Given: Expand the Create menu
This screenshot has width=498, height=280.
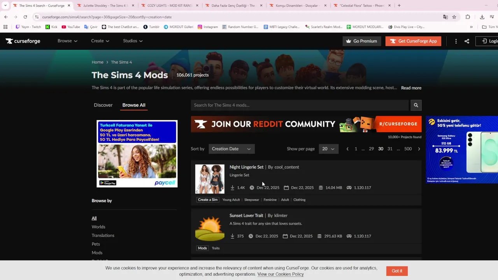Looking at the screenshot, I should 100,41.
